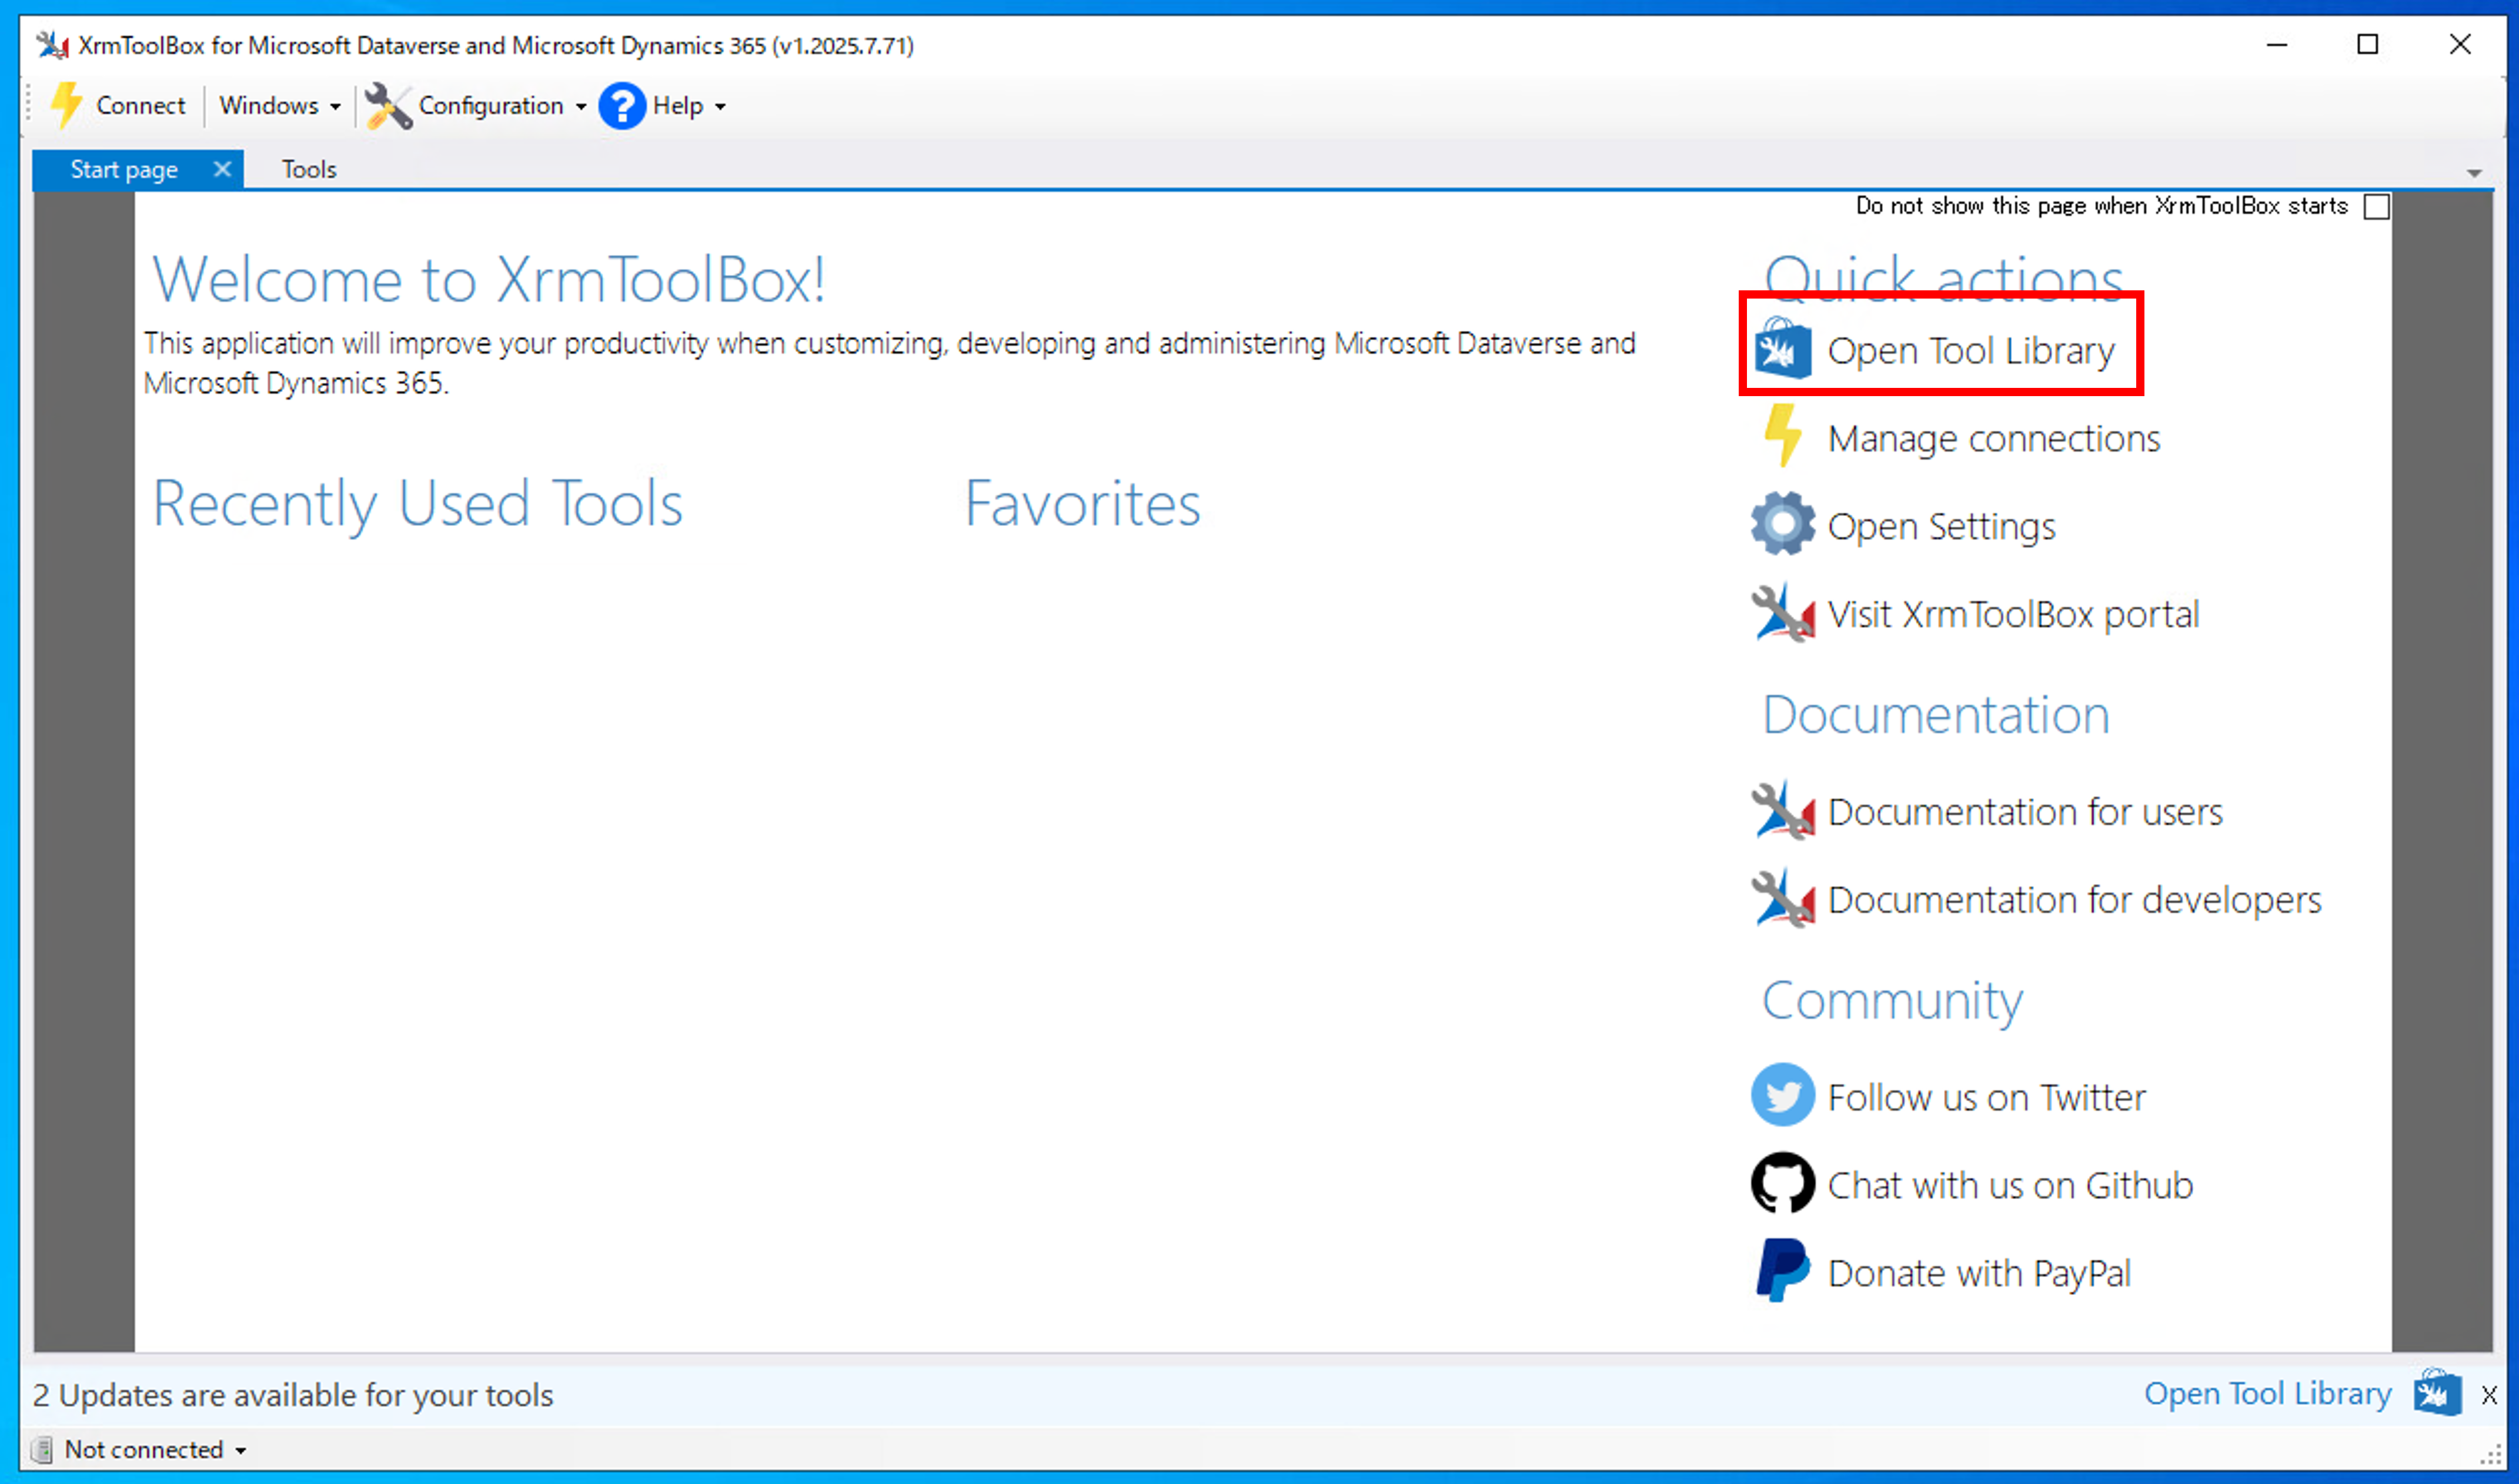
Task: Open the Not connected status dropdown
Action: (155, 1449)
